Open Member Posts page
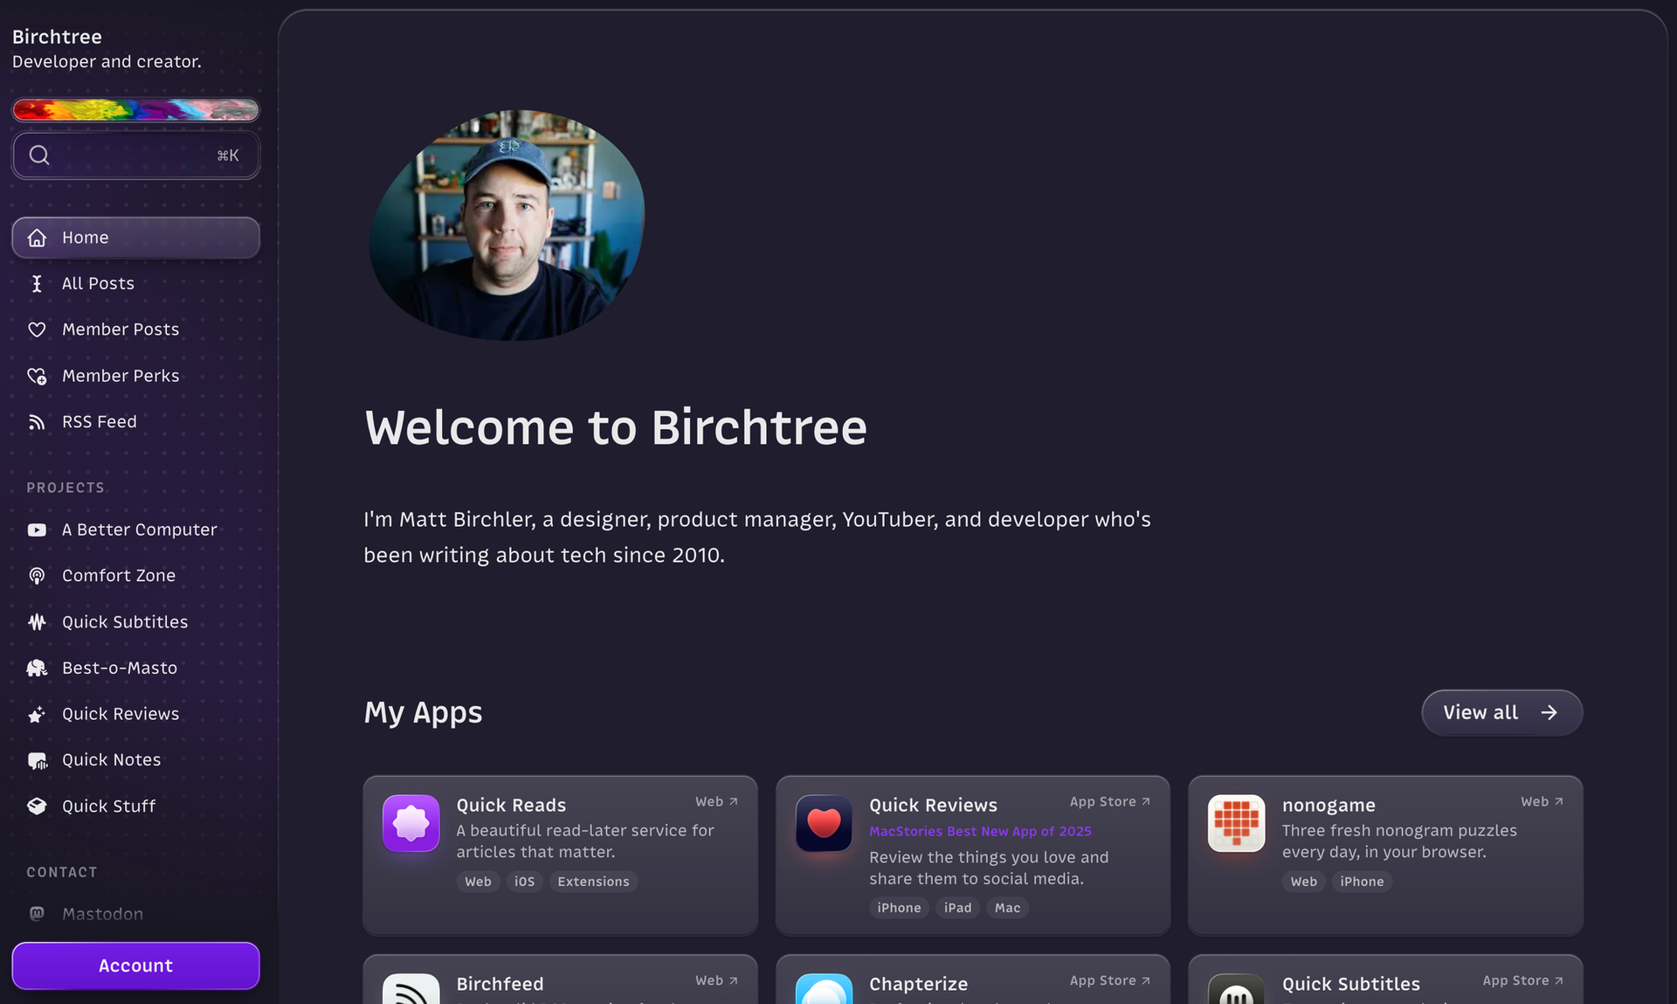Image resolution: width=1677 pixels, height=1004 pixels. pos(135,329)
